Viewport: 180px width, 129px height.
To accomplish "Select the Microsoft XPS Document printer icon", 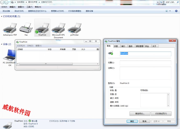I will 58,27.
